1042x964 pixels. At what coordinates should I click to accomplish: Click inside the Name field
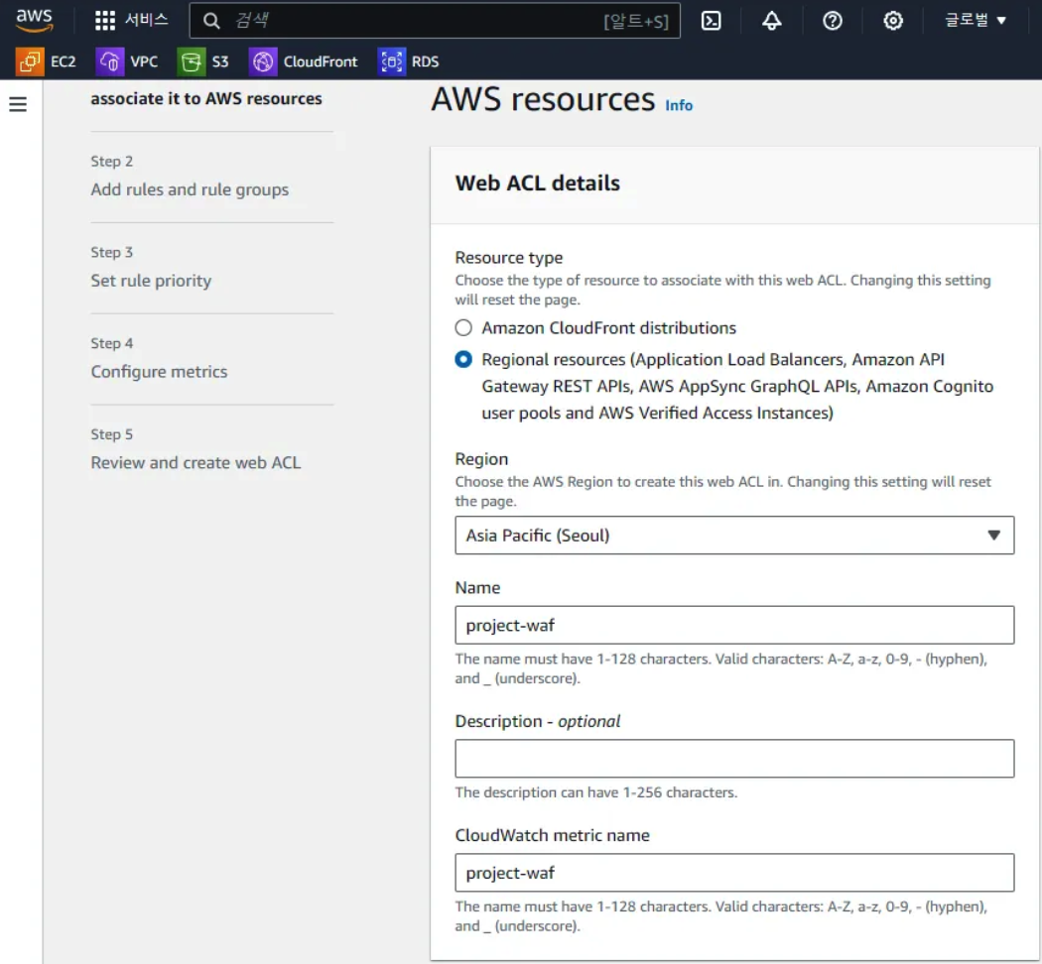(734, 625)
